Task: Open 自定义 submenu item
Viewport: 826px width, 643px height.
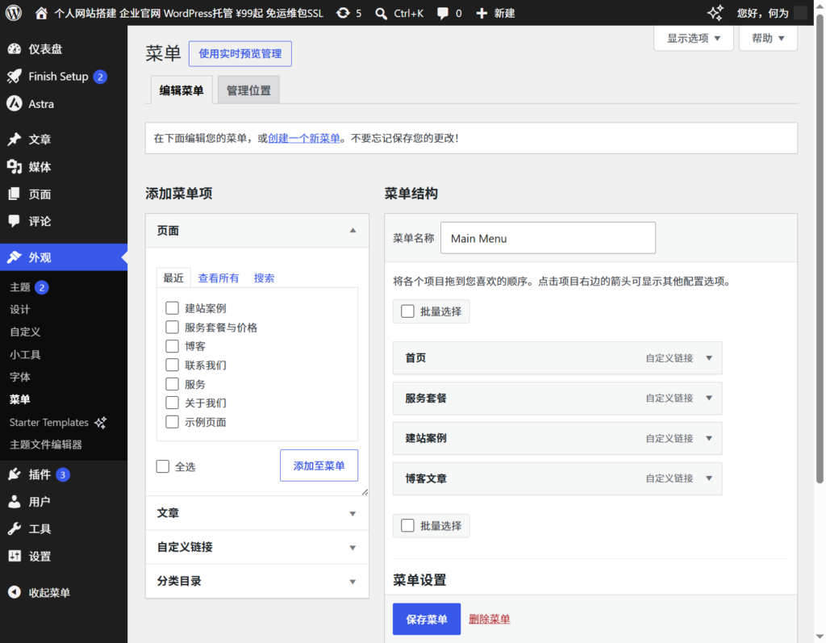Action: (25, 332)
